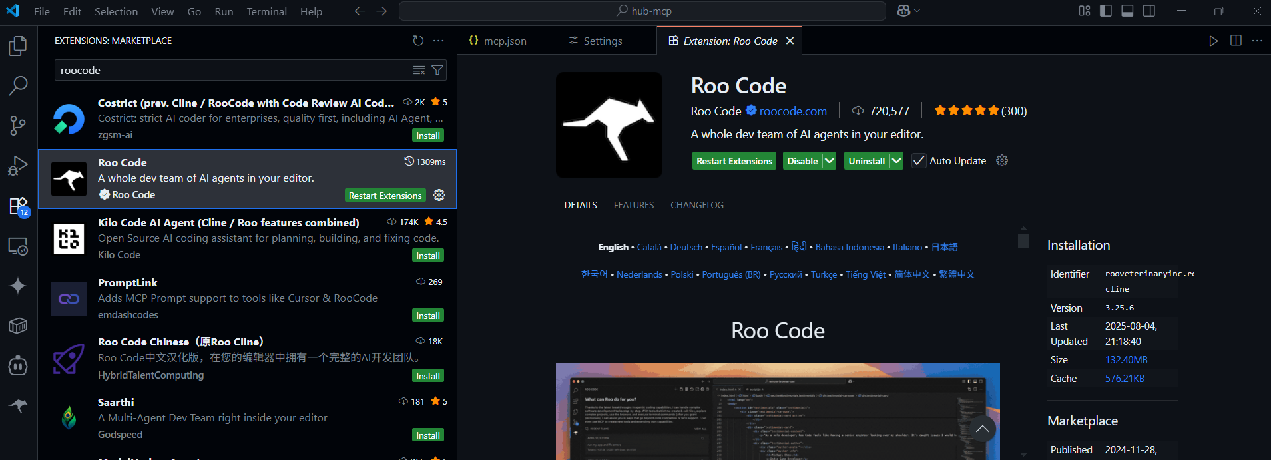Install the Costrict extension

428,136
